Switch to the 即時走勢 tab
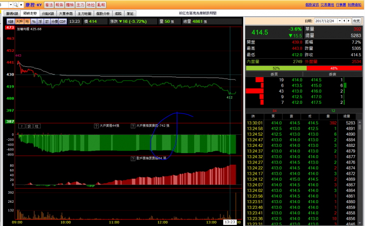 point(30,13)
